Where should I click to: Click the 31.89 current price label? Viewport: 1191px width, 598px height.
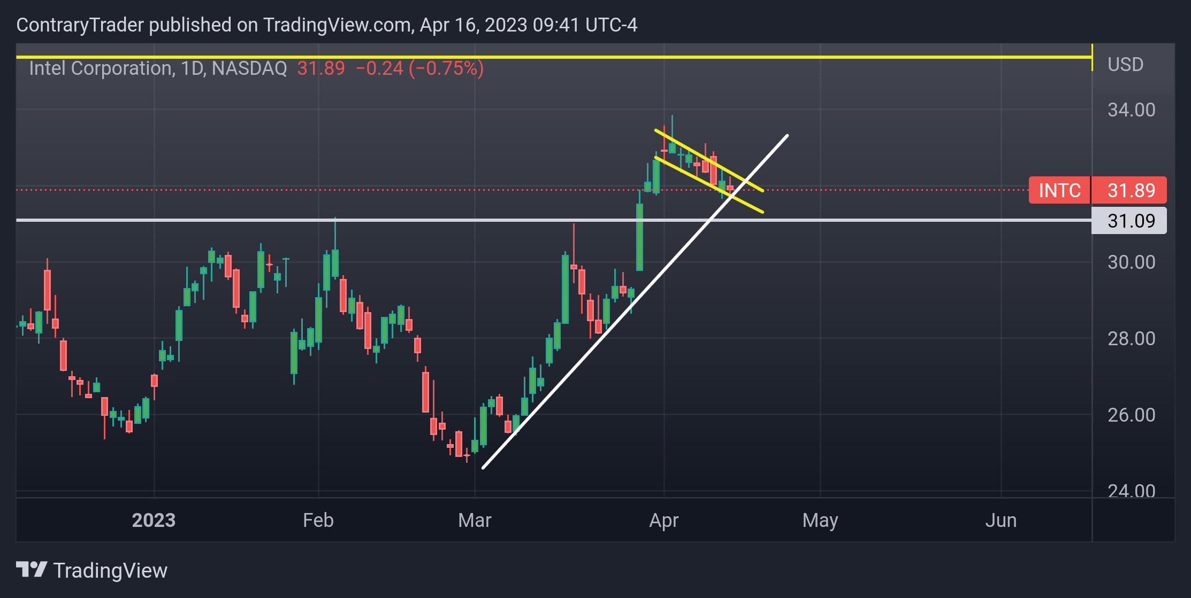pos(1129,190)
